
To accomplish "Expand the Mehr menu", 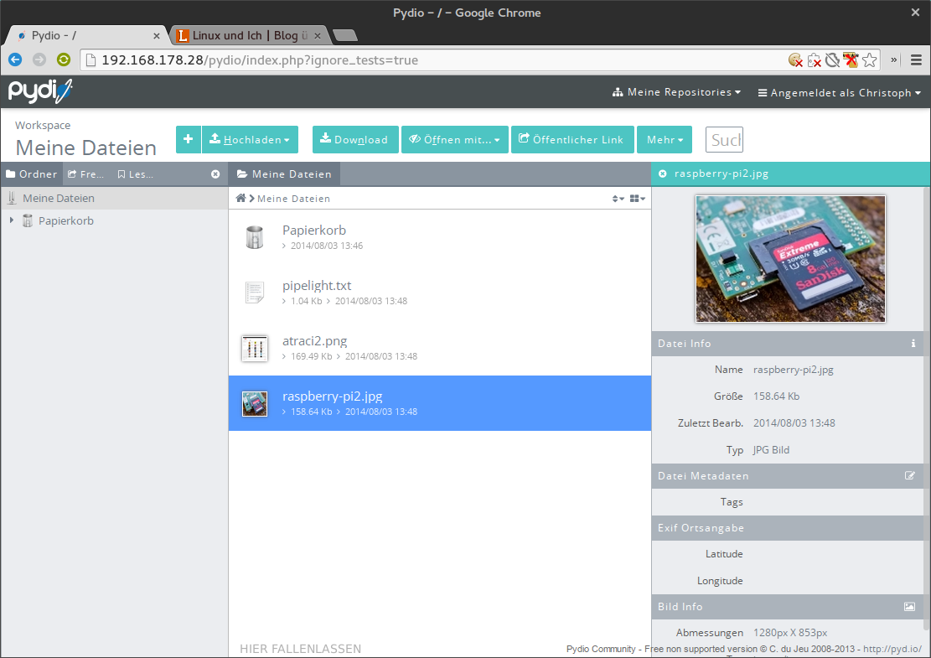I will pyautogui.click(x=665, y=140).
